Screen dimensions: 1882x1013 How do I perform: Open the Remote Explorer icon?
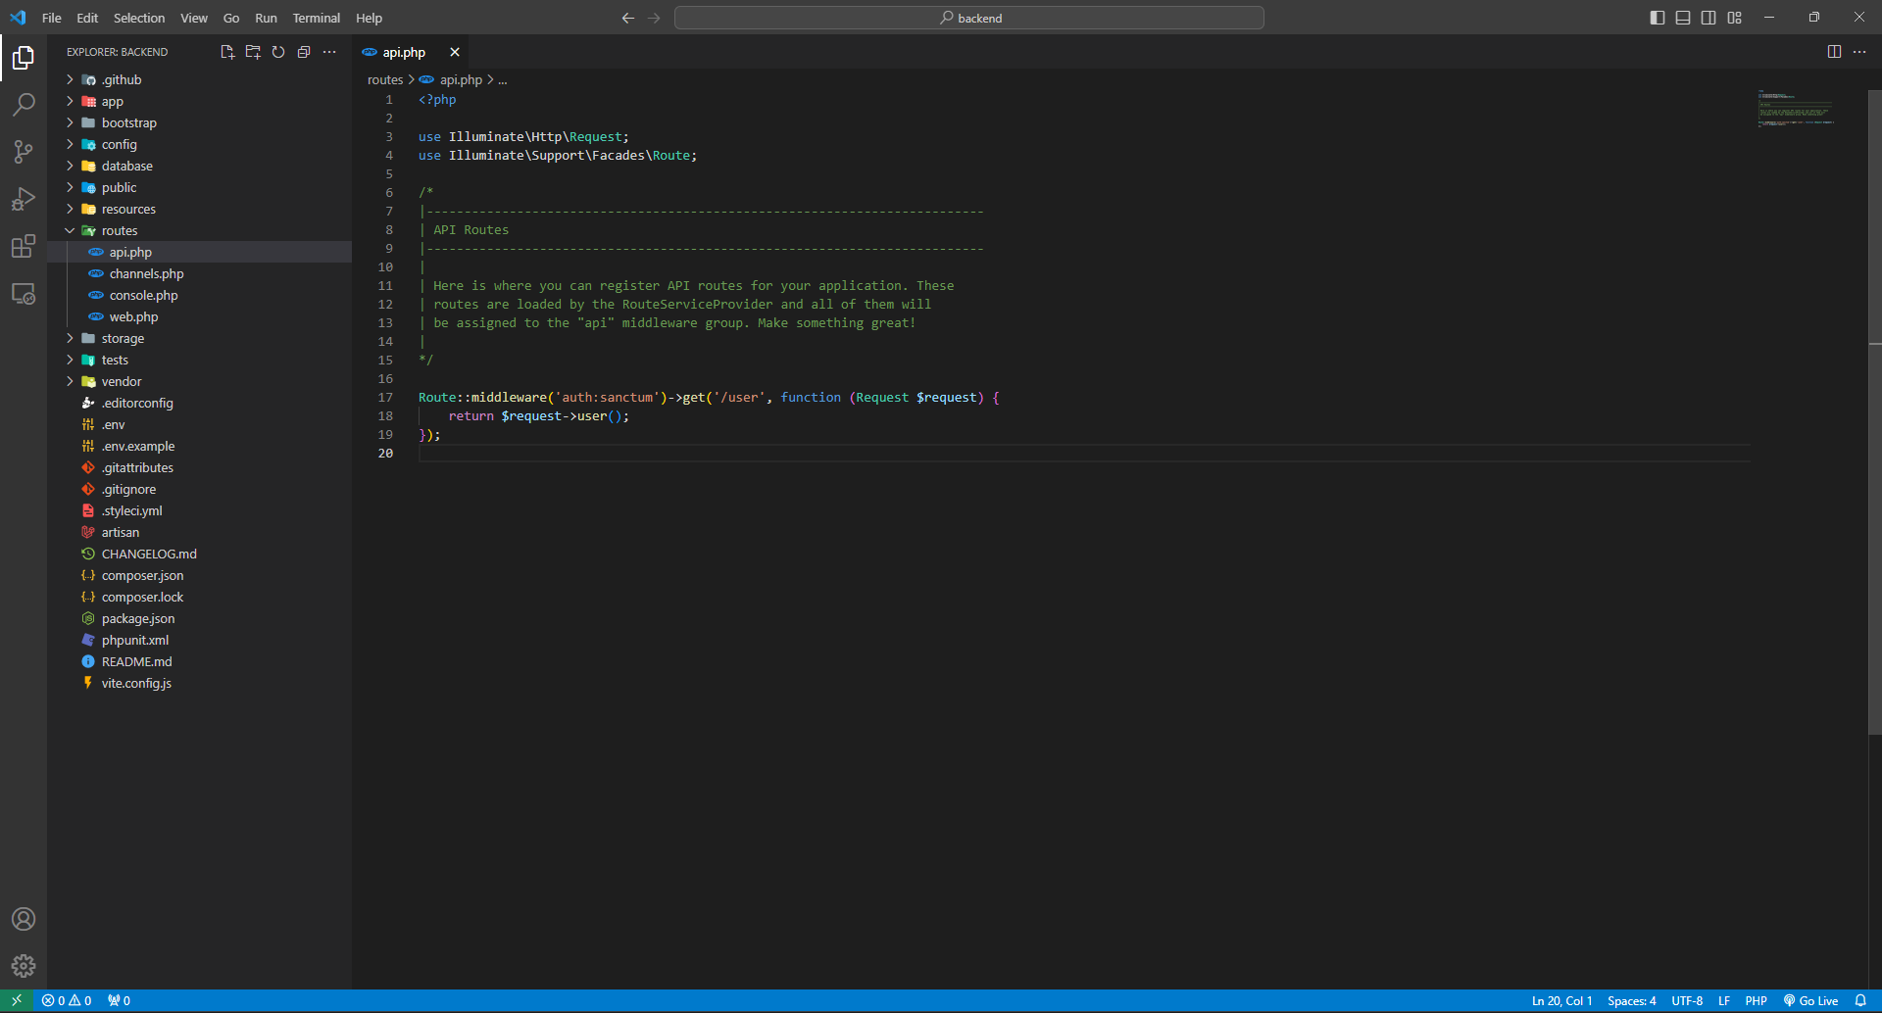click(24, 294)
